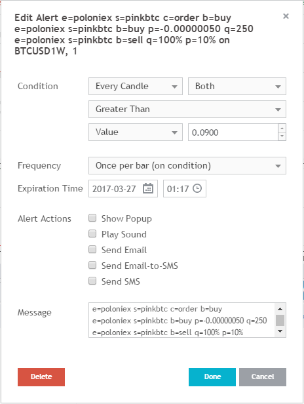Toggle Send Email-to-SMS checkbox
Viewport: 304px width, 404px height.
[x=92, y=265]
